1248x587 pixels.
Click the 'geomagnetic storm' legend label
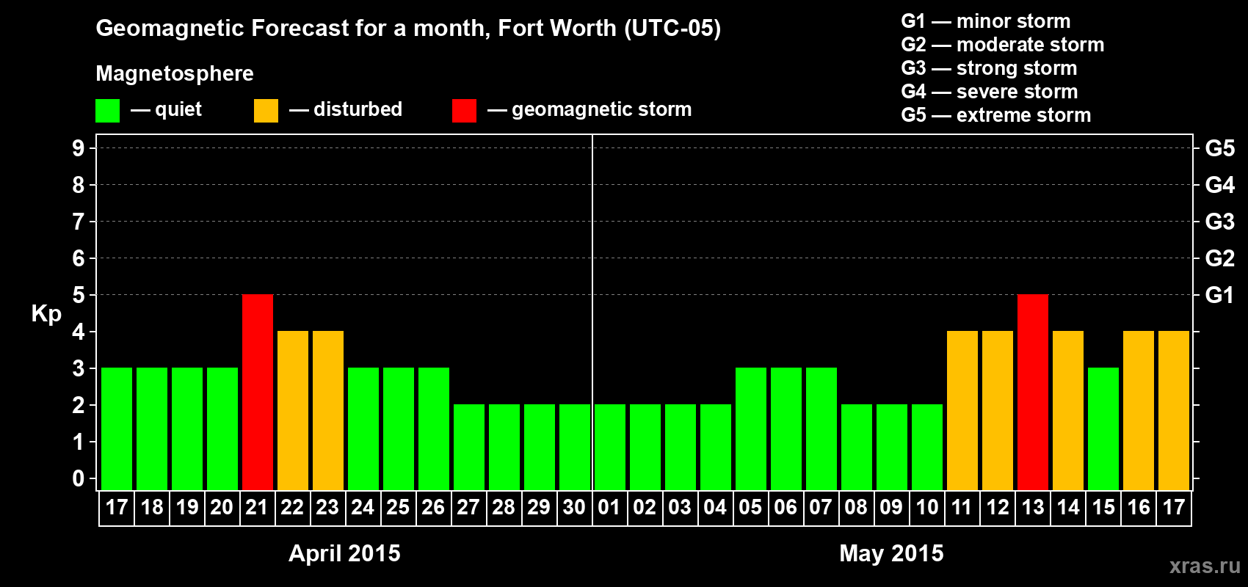[602, 110]
